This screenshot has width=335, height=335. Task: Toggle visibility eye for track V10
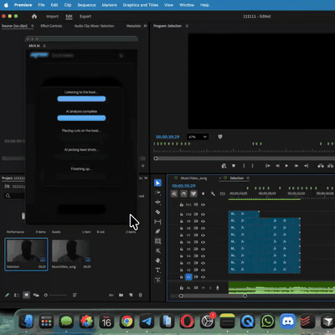(x=203, y=214)
